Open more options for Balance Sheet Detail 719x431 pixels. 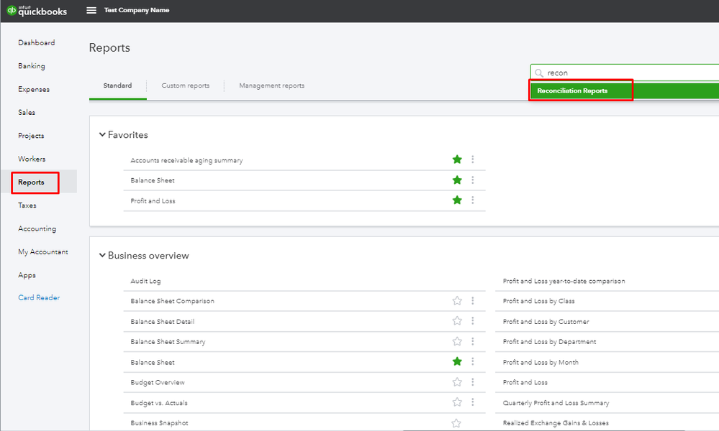(x=473, y=321)
